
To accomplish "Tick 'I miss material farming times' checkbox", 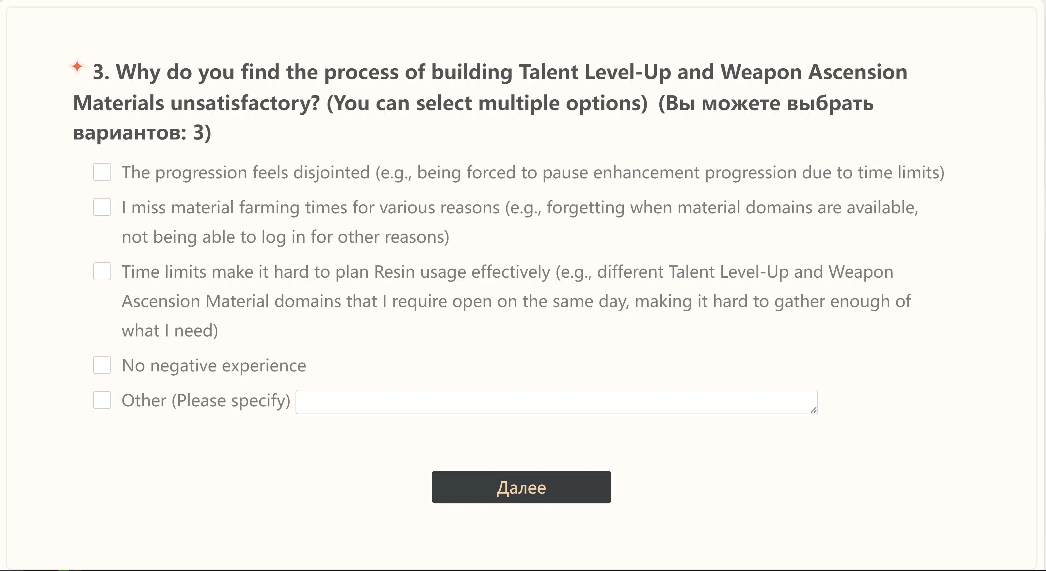I will 102,207.
